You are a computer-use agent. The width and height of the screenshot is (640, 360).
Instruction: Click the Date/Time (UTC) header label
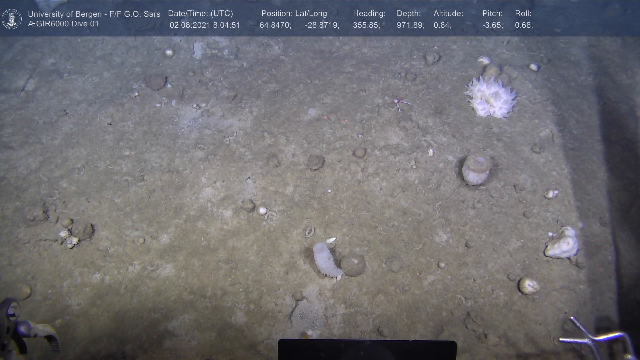point(200,13)
